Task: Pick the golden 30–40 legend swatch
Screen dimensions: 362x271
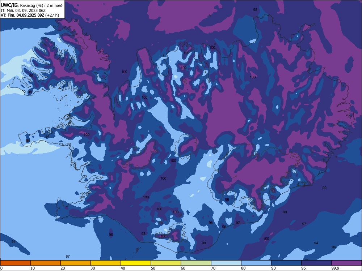Action: (106, 263)
